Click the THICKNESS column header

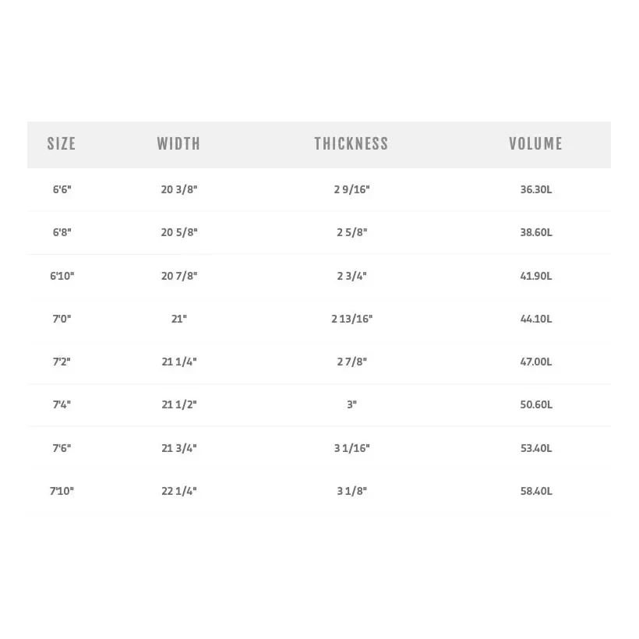pos(351,144)
